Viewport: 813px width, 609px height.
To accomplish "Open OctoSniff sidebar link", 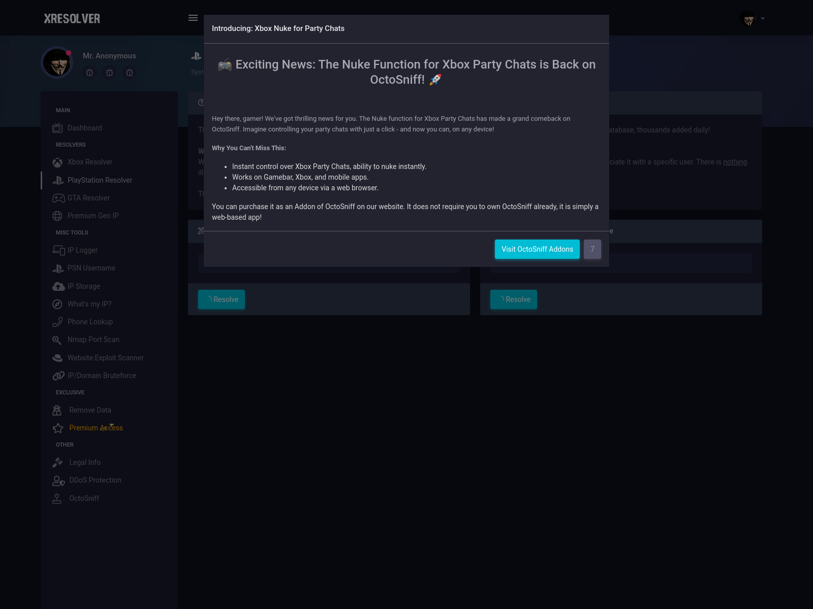I will [x=84, y=498].
